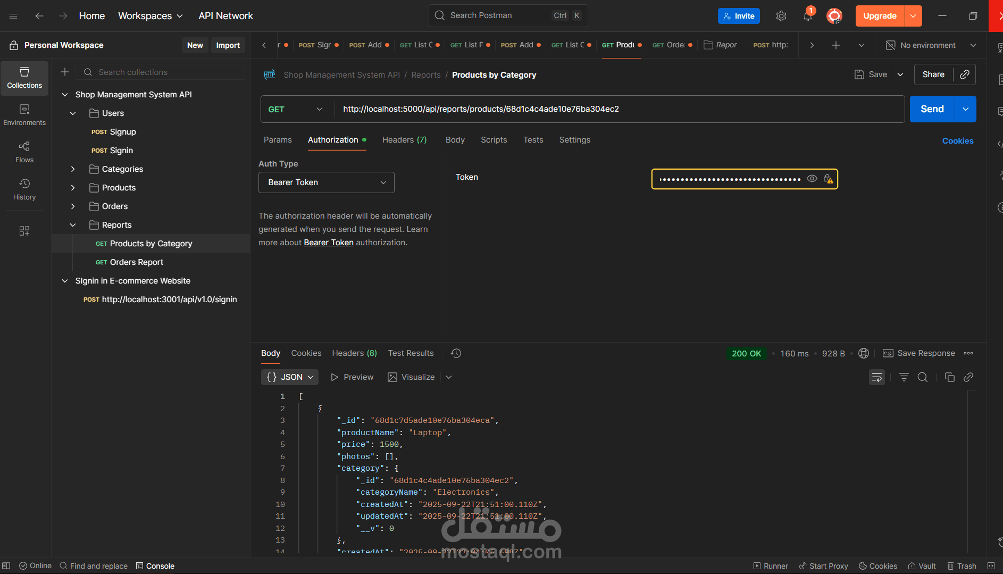Viewport: 1003px width, 574px height.
Task: Toggle word wrap in response
Action: tap(877, 377)
